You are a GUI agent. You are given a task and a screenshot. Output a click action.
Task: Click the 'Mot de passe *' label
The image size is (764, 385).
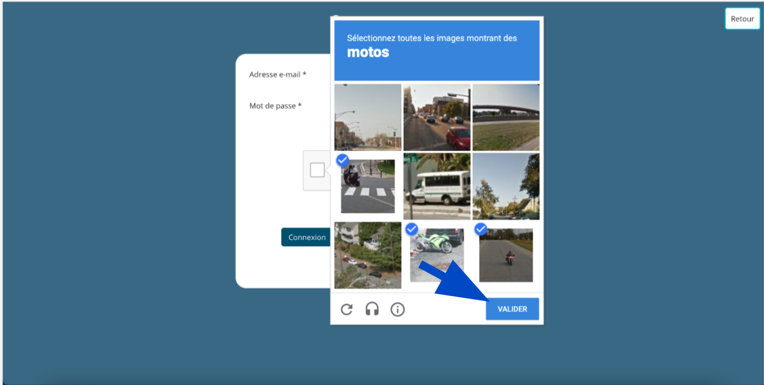275,106
